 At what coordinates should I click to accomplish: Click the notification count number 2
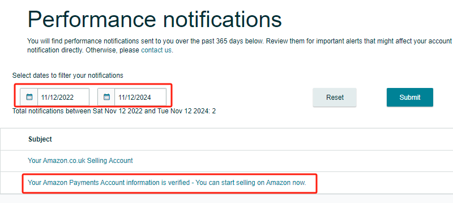[x=214, y=111]
